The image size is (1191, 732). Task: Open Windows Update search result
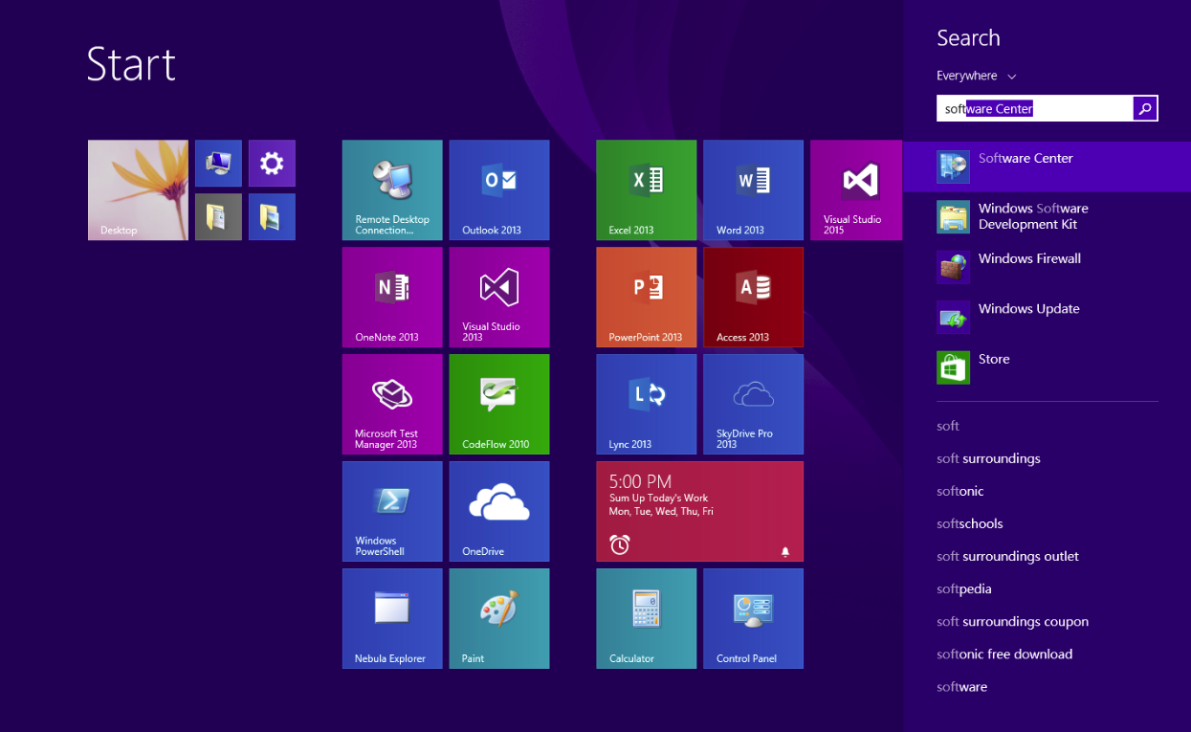[x=1047, y=318]
